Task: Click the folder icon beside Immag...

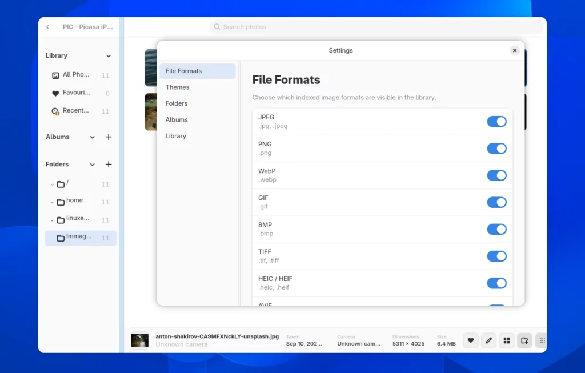Action: [61, 238]
